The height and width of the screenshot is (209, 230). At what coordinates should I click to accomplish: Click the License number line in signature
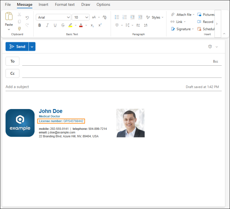pyautogui.click(x=61, y=121)
